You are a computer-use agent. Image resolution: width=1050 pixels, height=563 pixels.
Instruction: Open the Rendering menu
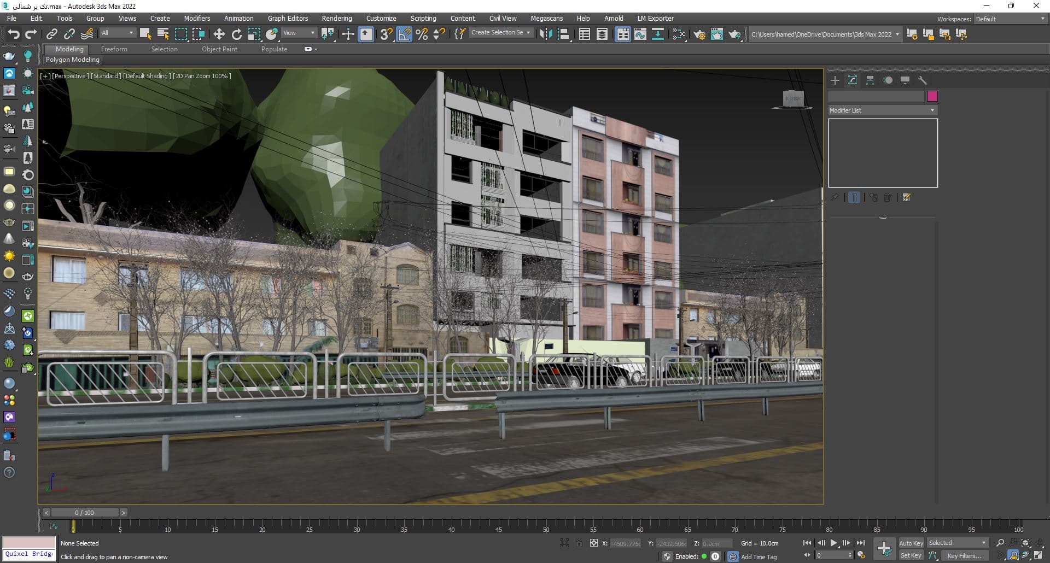click(336, 19)
